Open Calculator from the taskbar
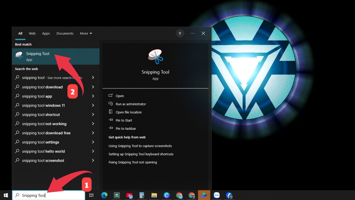 click(x=141, y=195)
